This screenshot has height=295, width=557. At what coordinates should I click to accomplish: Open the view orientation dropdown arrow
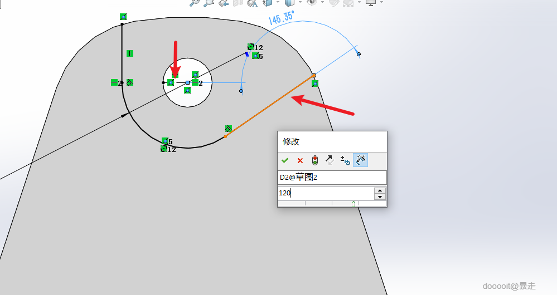coord(278,2)
